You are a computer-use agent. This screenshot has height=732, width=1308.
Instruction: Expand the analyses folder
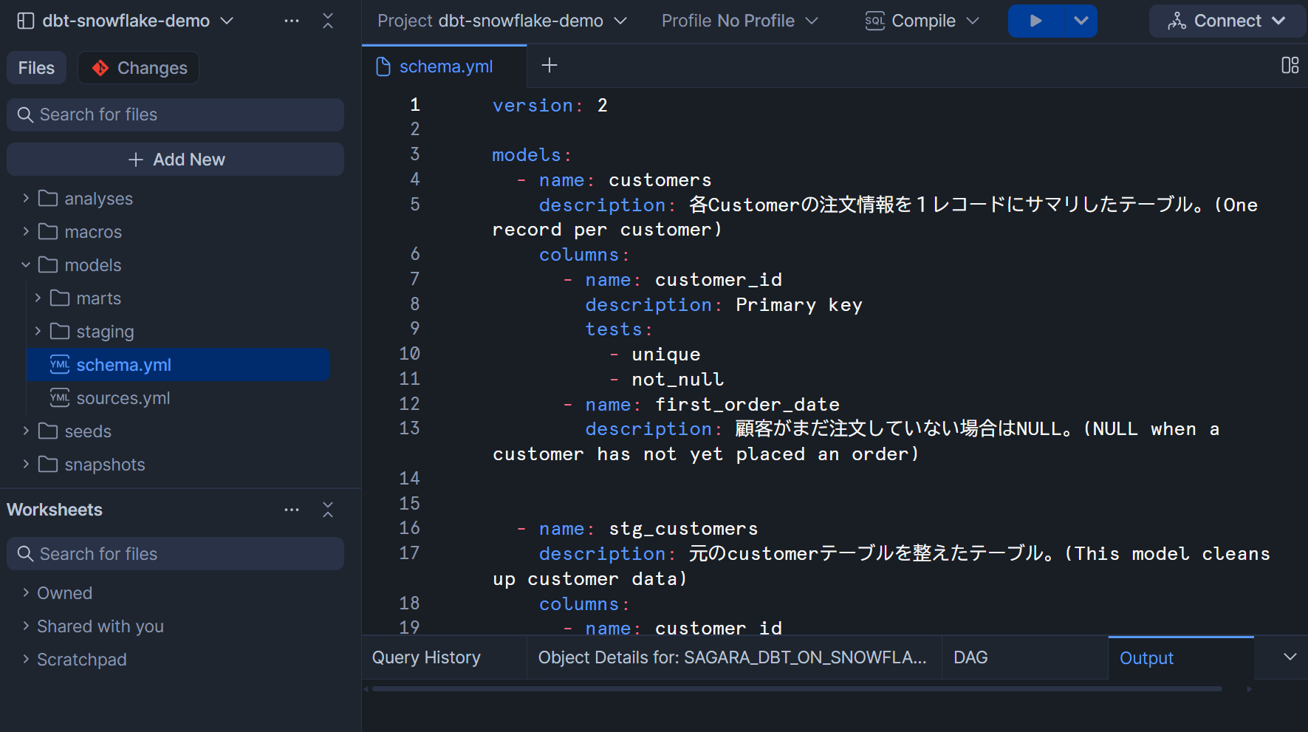point(26,198)
